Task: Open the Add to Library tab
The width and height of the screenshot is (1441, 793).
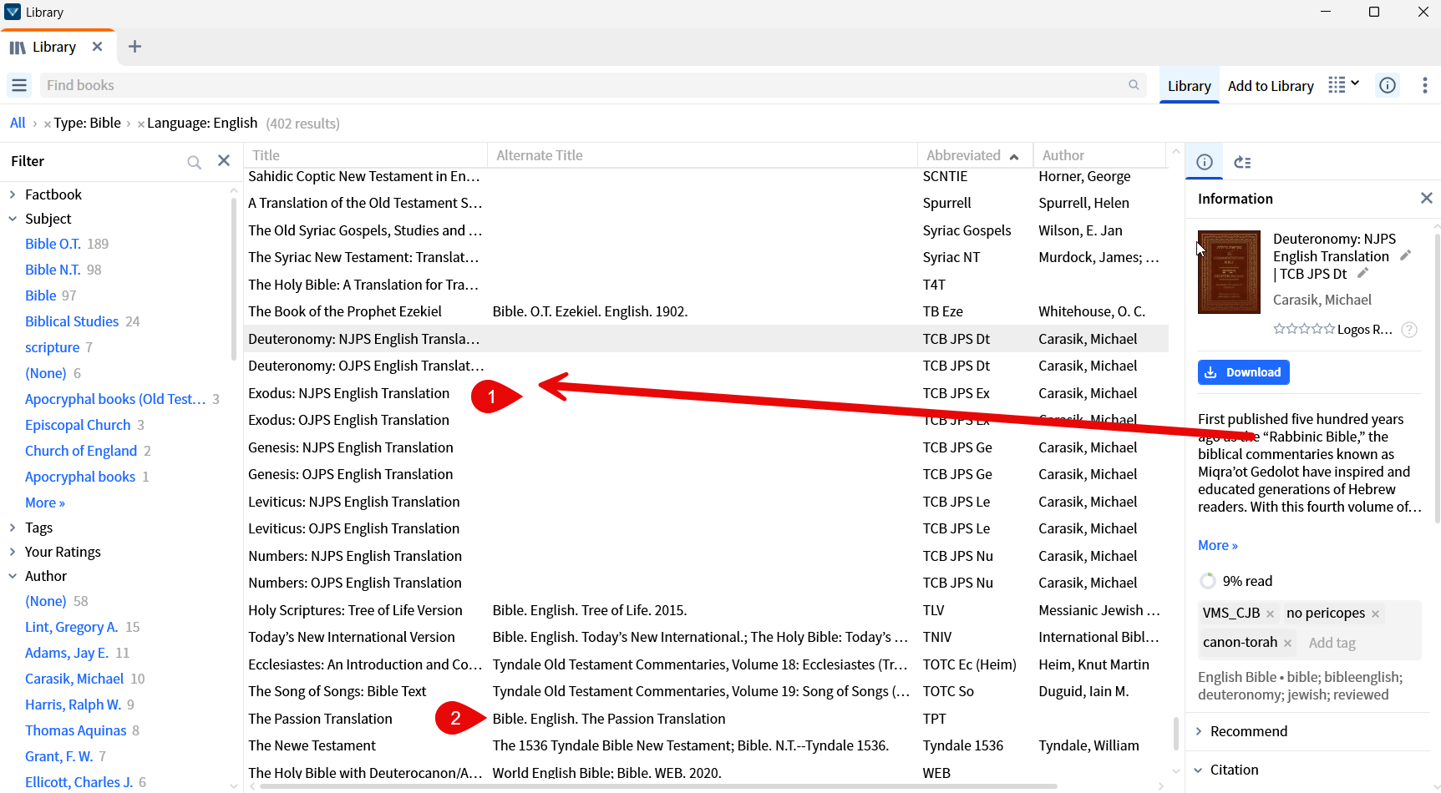Action: tap(1271, 86)
